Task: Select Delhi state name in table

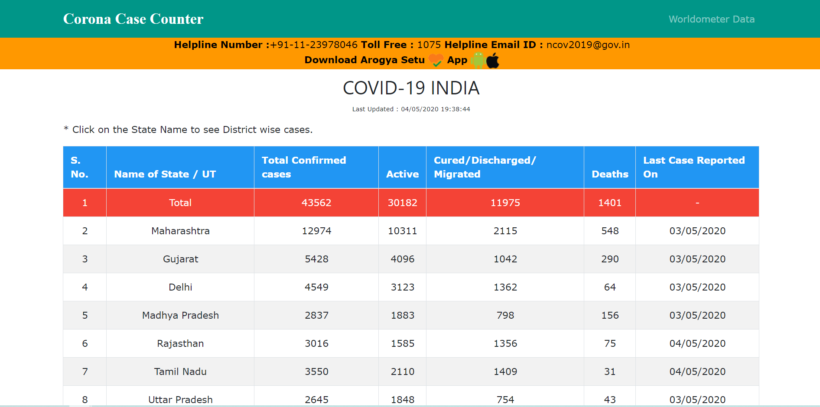Action: click(180, 287)
